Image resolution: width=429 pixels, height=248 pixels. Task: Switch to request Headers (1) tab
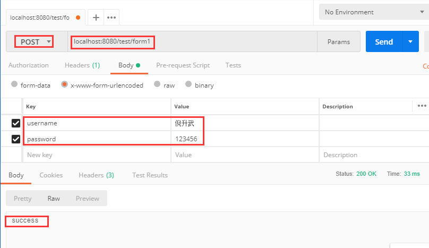(x=82, y=65)
